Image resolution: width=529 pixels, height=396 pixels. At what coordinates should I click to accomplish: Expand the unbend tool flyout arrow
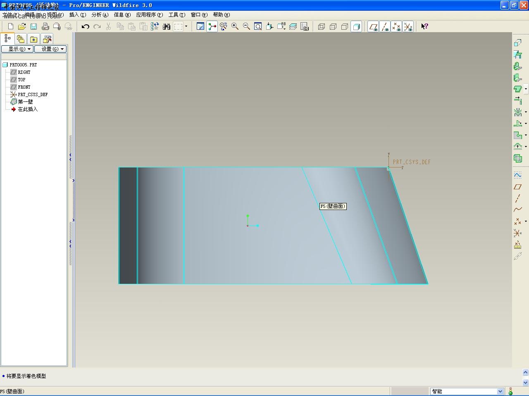(526, 123)
